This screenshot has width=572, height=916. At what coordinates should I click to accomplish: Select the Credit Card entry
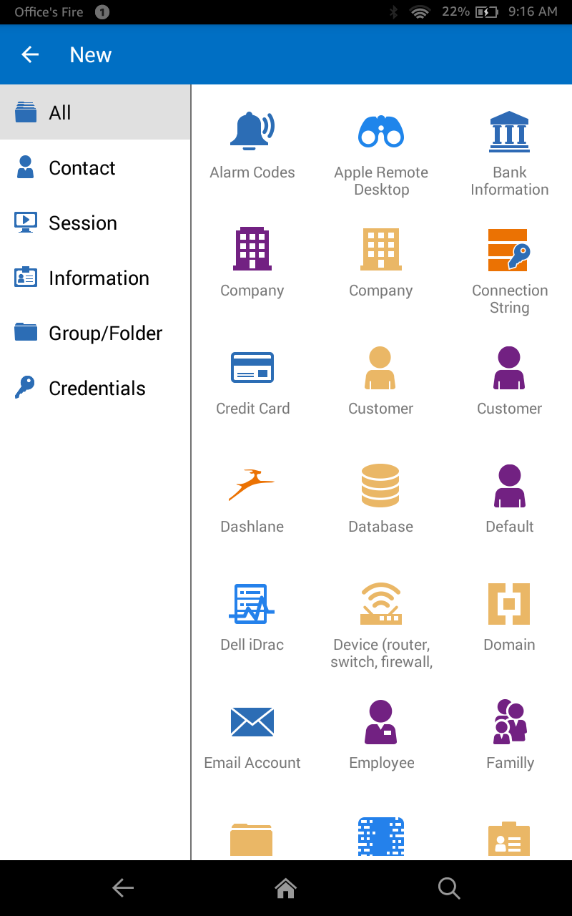[252, 379]
